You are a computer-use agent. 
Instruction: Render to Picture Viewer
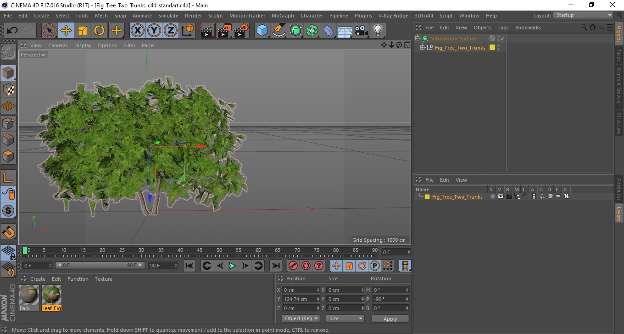coord(225,31)
